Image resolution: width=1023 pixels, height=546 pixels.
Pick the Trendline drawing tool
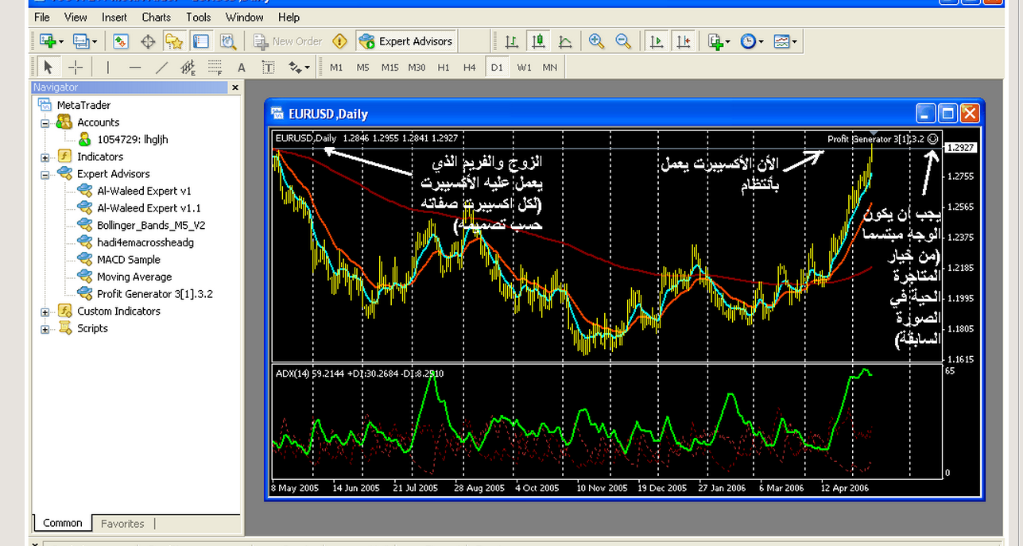point(161,68)
